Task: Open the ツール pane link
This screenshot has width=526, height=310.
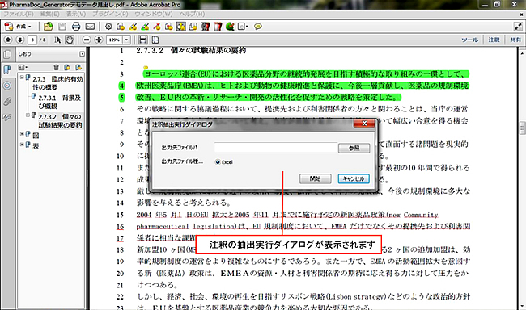Action: [x=469, y=40]
